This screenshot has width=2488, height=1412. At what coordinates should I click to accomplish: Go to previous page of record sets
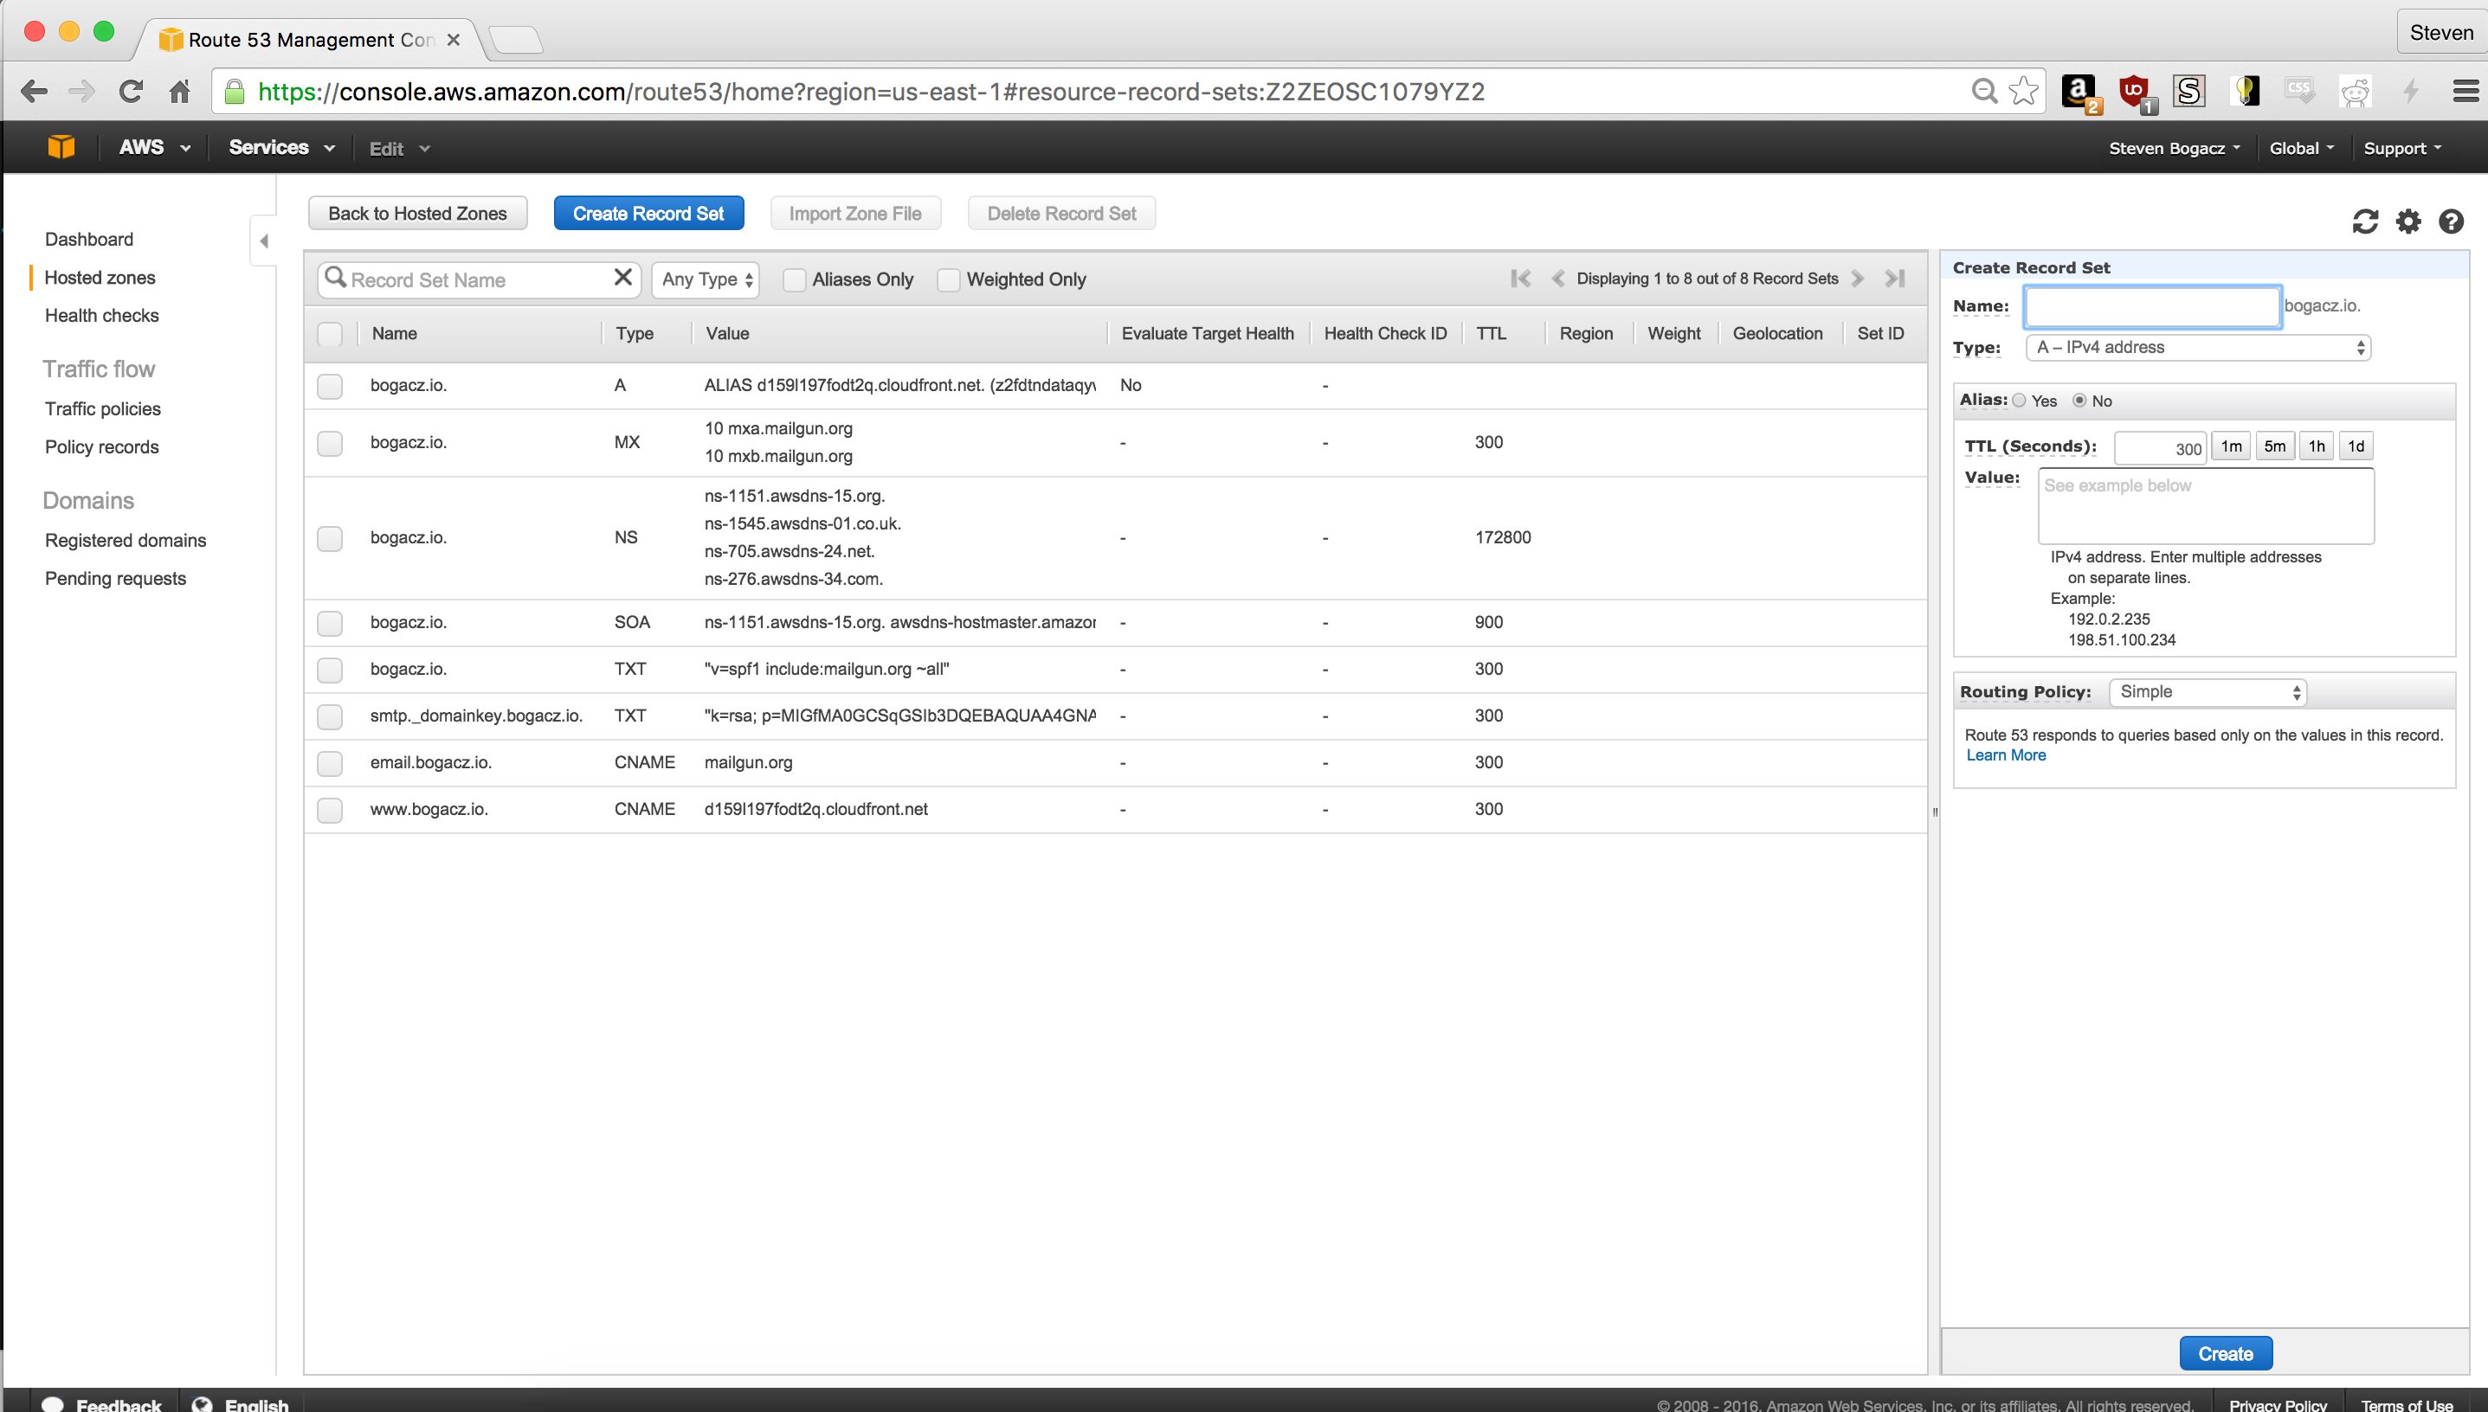pyautogui.click(x=1557, y=279)
